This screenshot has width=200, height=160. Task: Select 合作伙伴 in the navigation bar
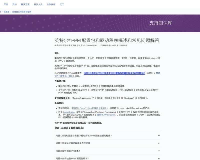point(51,5)
